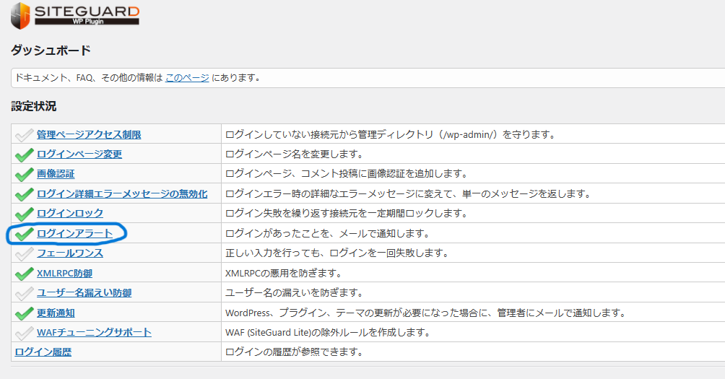This screenshot has height=379, width=725.
Task: Open WAFチューニングサポート link
Action: tap(94, 332)
